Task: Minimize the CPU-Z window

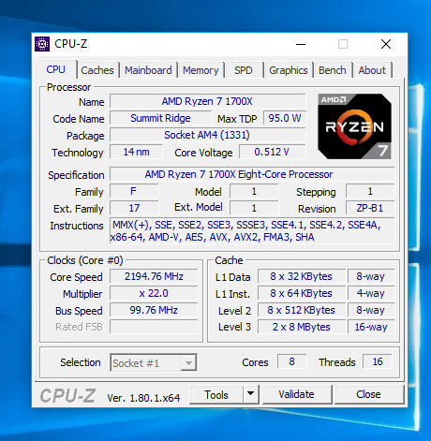Action: 301,44
